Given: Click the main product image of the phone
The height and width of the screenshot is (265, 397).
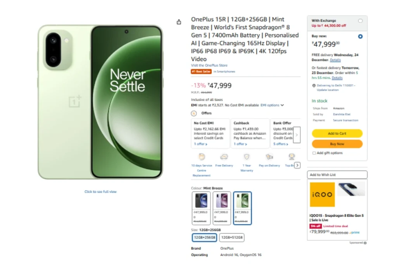Looking at the screenshot, I should (100, 102).
